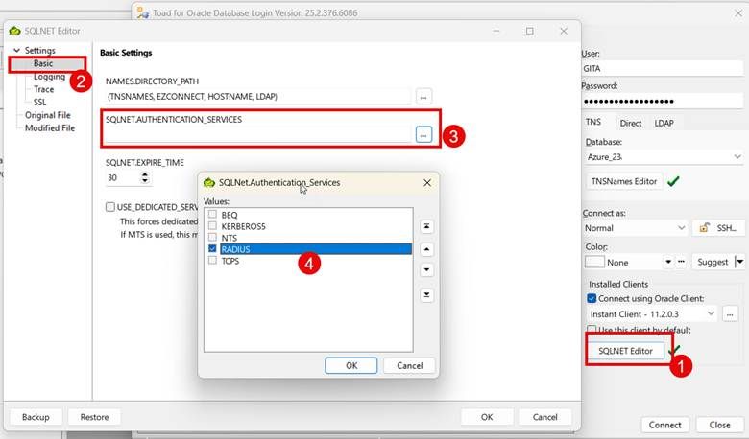This screenshot has height=439, width=749.
Task: Check the TCPS authentication value
Action: (212, 261)
